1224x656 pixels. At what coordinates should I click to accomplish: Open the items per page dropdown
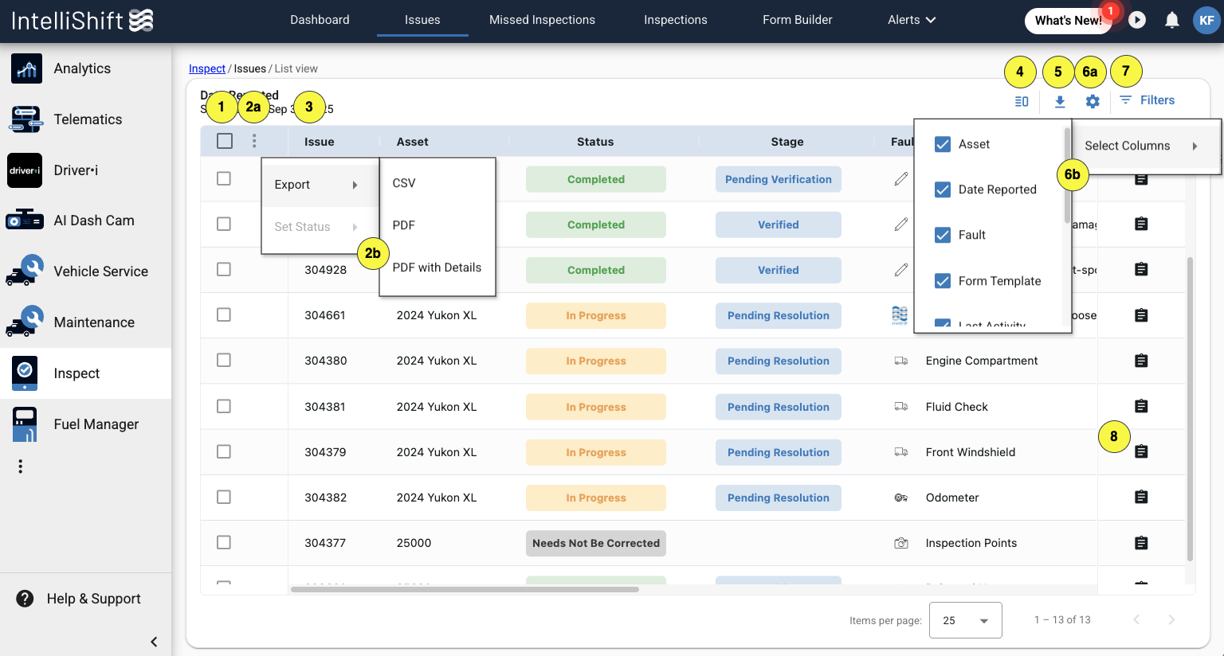(966, 620)
